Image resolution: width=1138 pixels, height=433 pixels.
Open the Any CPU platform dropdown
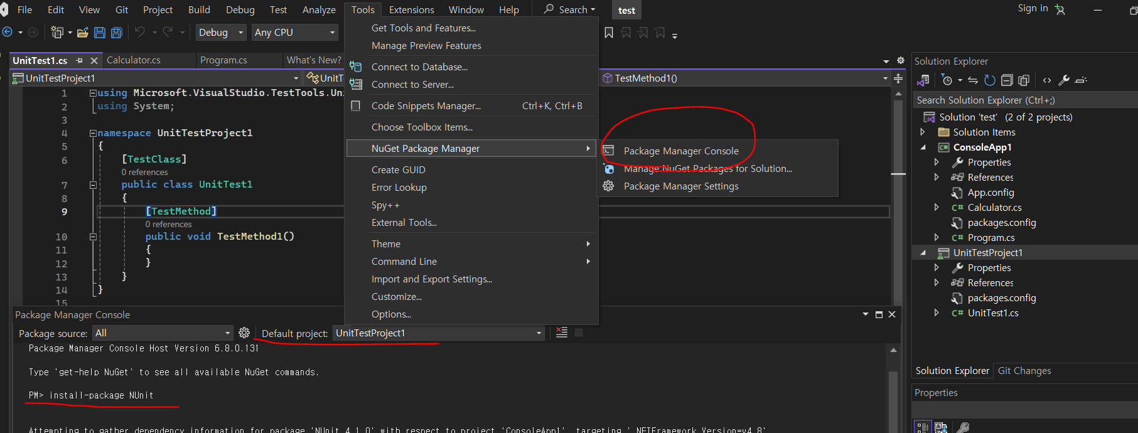click(295, 32)
